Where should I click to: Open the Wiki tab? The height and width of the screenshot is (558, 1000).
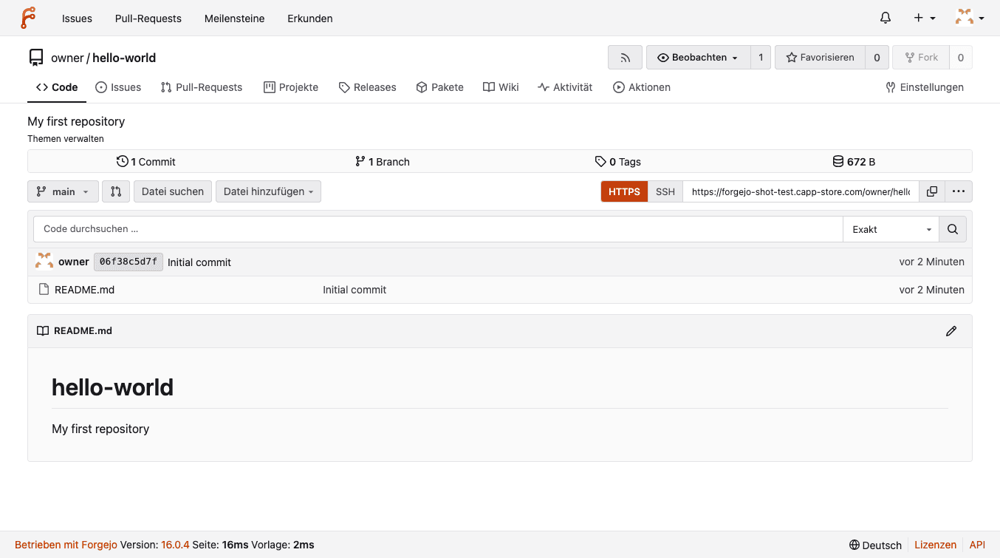(501, 87)
